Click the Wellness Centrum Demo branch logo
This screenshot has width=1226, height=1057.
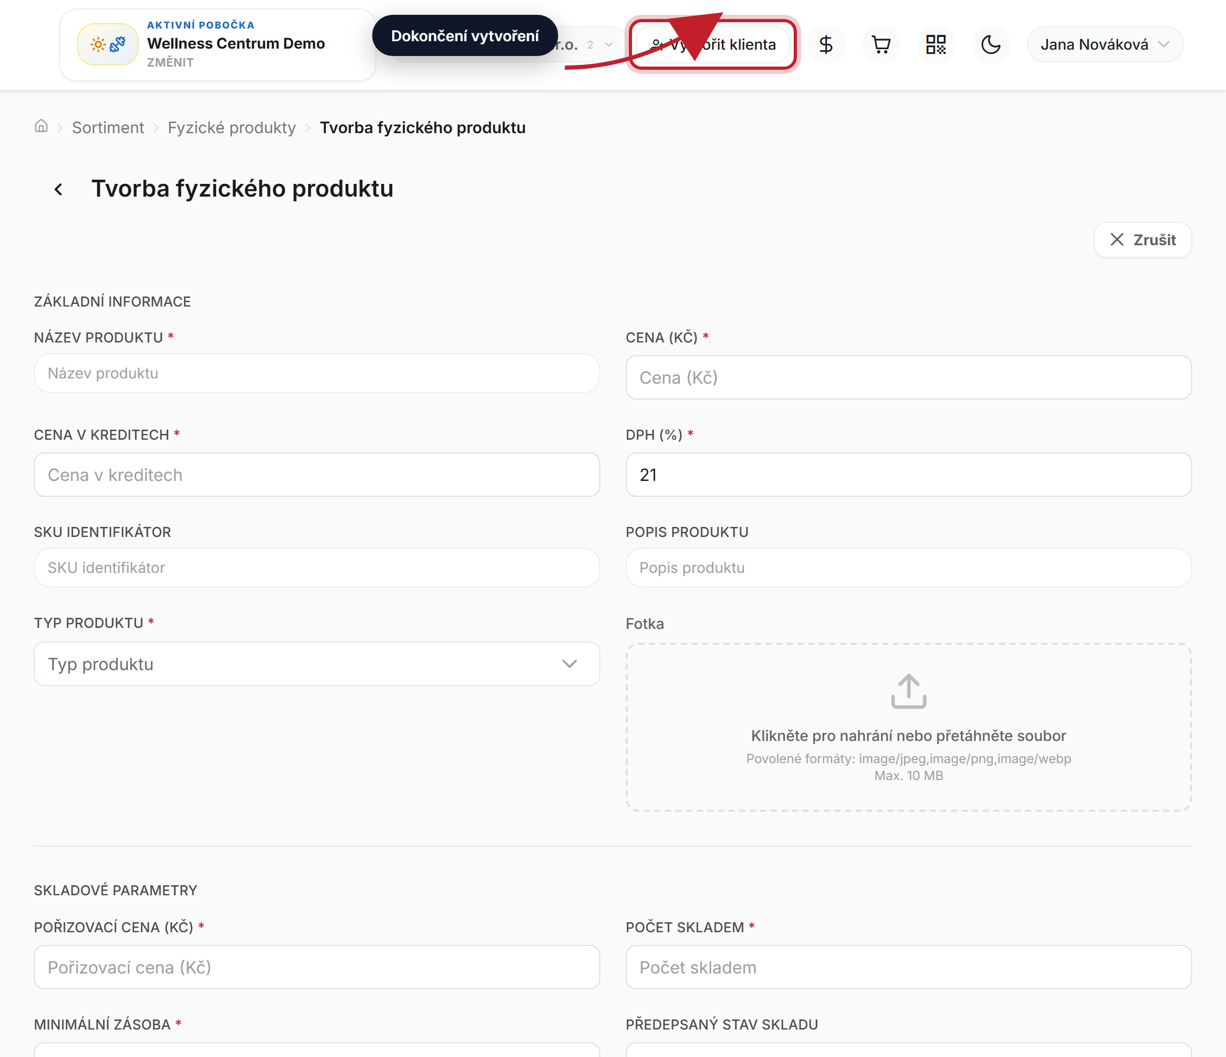108,44
